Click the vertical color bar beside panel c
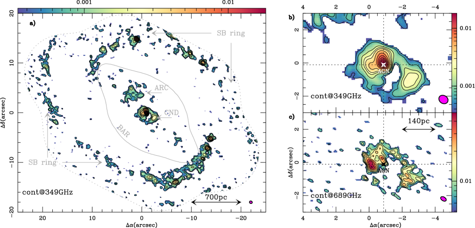This screenshot has width=475, height=228. coord(454,162)
